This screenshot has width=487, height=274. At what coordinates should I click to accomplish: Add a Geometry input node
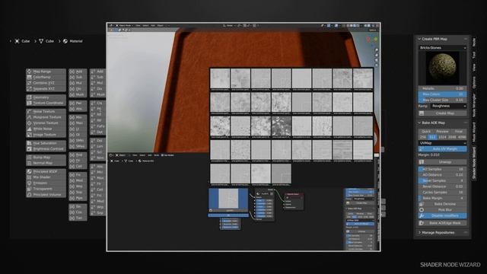click(46, 97)
